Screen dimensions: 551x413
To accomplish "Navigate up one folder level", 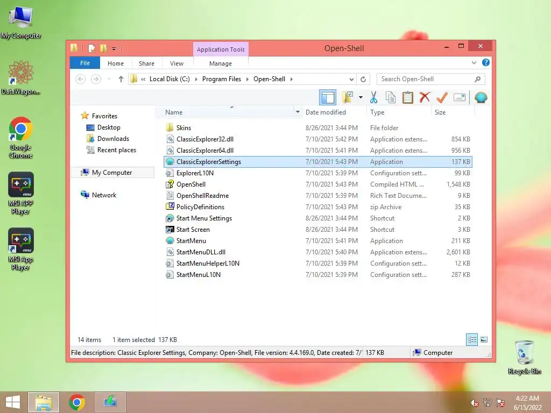I will pos(121,79).
